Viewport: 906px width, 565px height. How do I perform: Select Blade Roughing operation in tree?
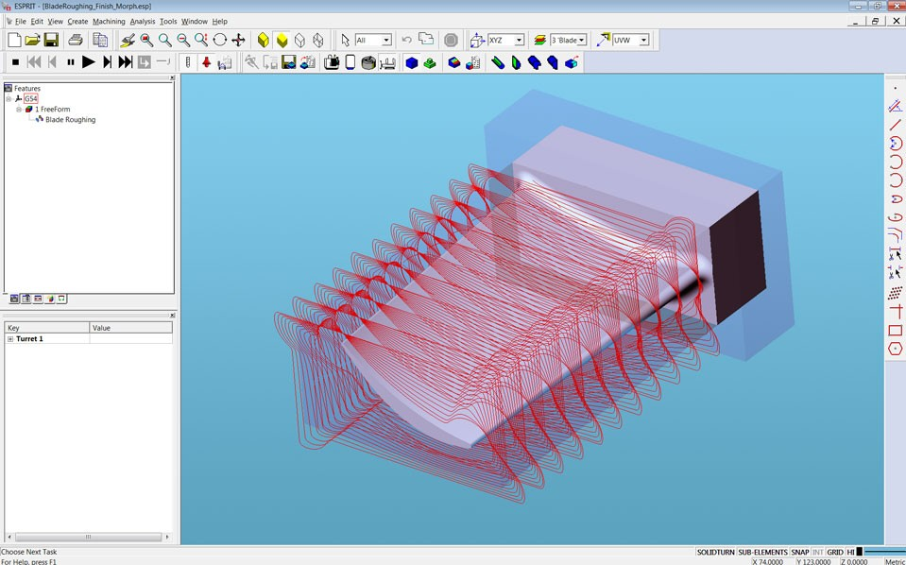(x=70, y=120)
